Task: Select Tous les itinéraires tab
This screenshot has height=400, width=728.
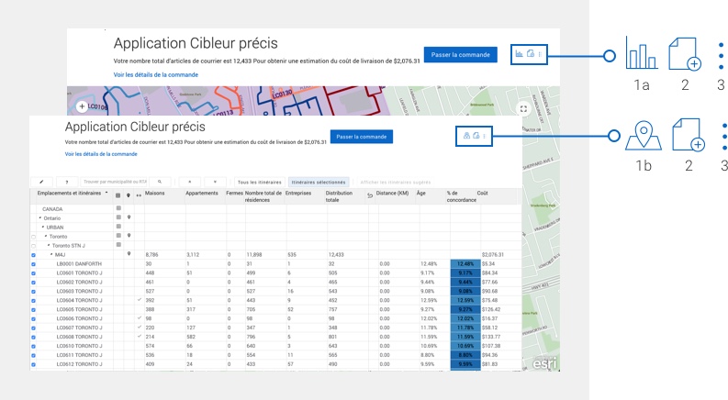Action: pos(260,183)
